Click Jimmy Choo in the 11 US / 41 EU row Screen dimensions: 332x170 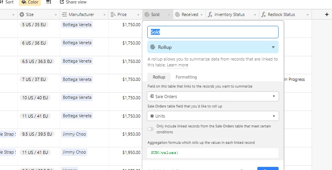click(x=74, y=152)
